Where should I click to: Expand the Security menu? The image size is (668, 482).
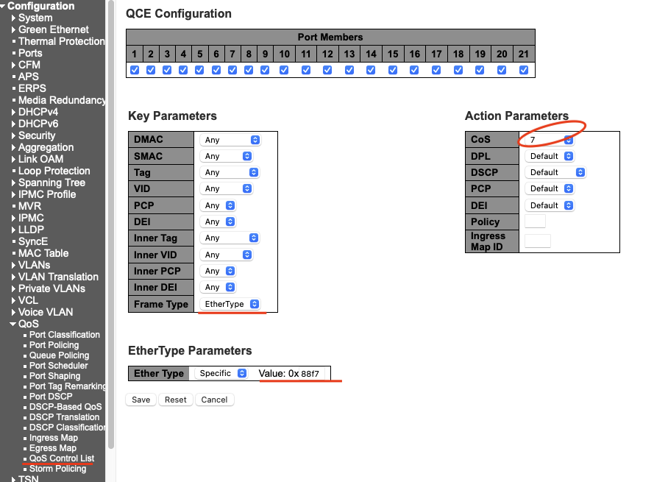tap(13, 135)
